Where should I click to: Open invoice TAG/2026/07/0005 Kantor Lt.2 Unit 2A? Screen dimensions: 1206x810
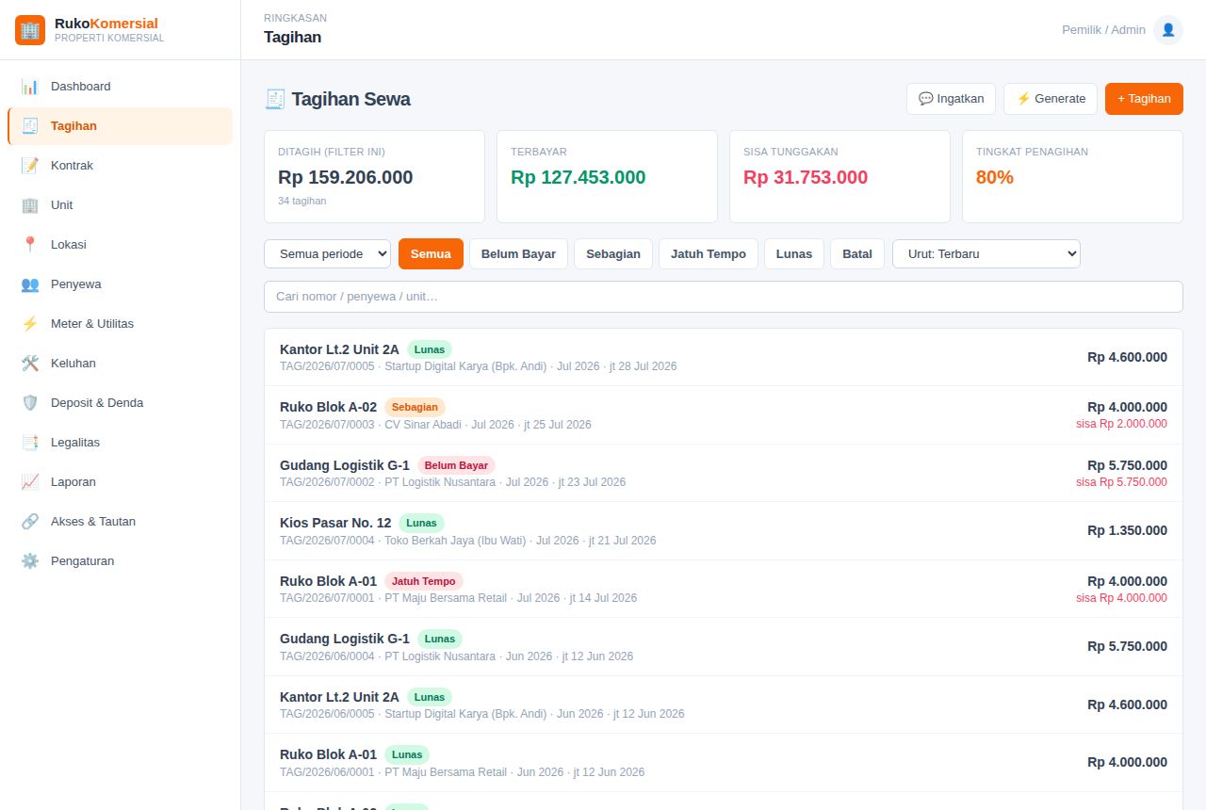point(724,357)
